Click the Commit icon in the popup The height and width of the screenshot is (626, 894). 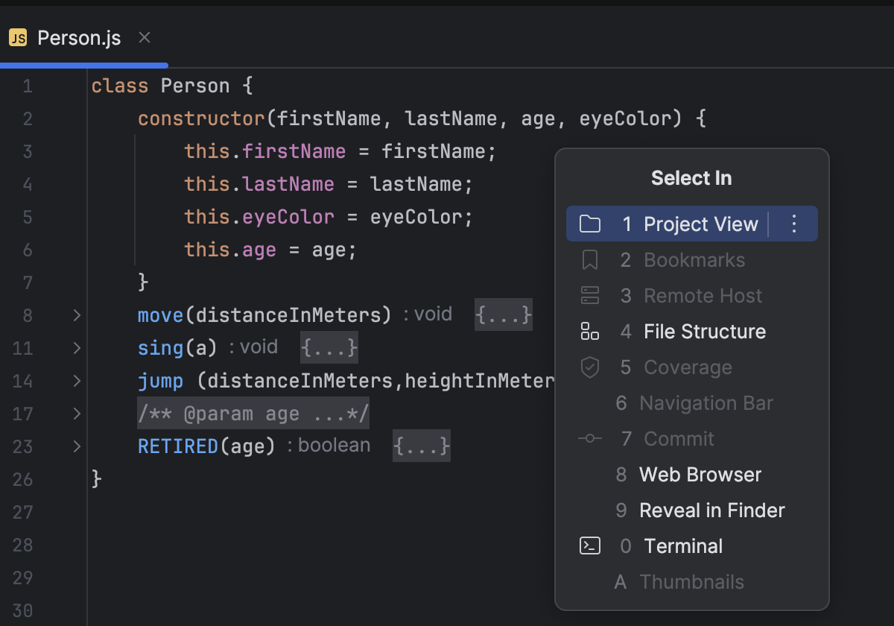point(589,438)
